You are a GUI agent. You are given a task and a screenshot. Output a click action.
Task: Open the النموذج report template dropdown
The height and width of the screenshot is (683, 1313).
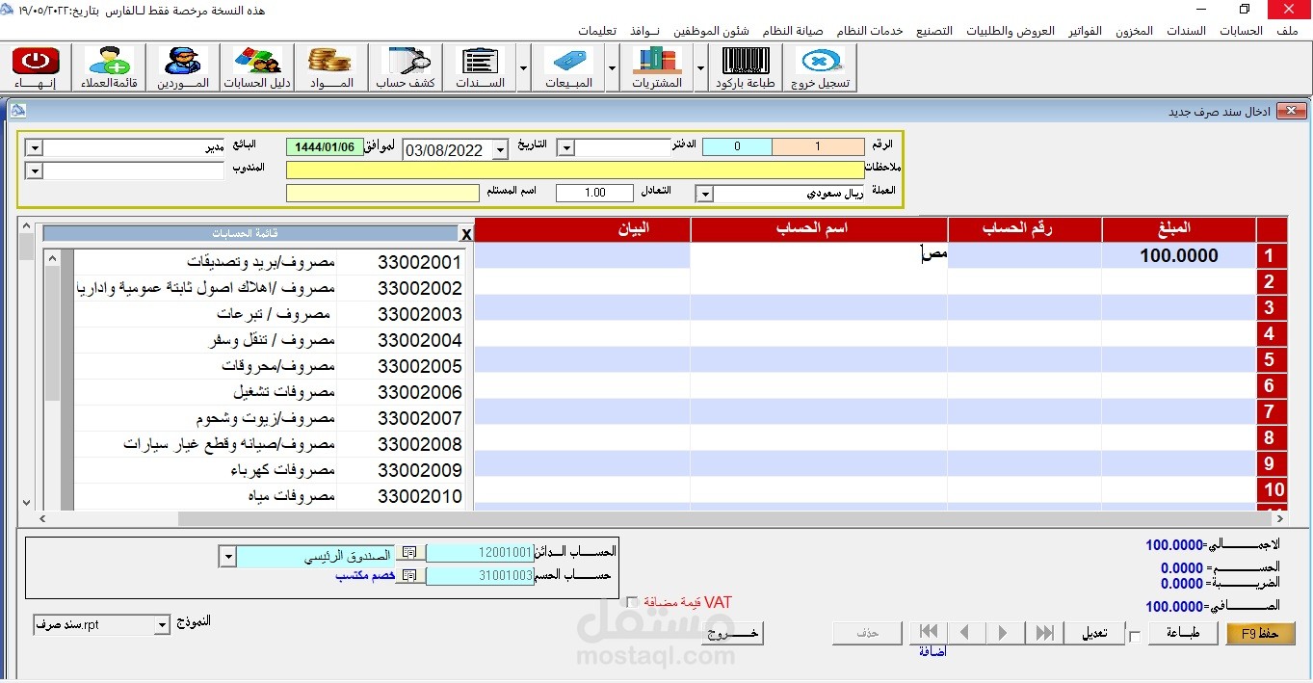coord(161,625)
